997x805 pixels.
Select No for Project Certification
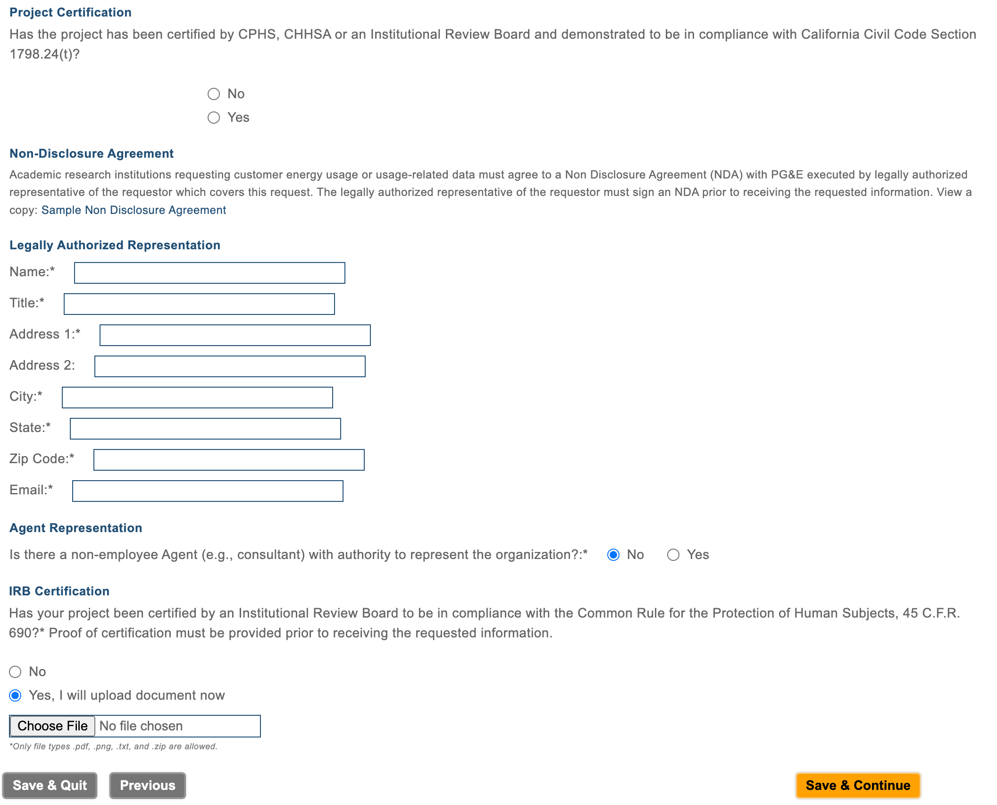(214, 94)
